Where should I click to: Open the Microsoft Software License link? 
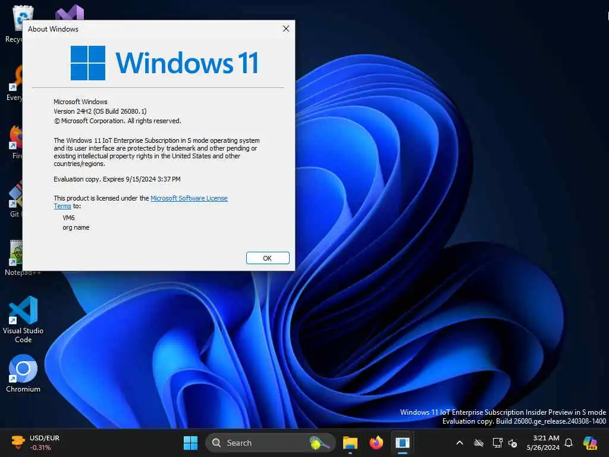pos(189,198)
